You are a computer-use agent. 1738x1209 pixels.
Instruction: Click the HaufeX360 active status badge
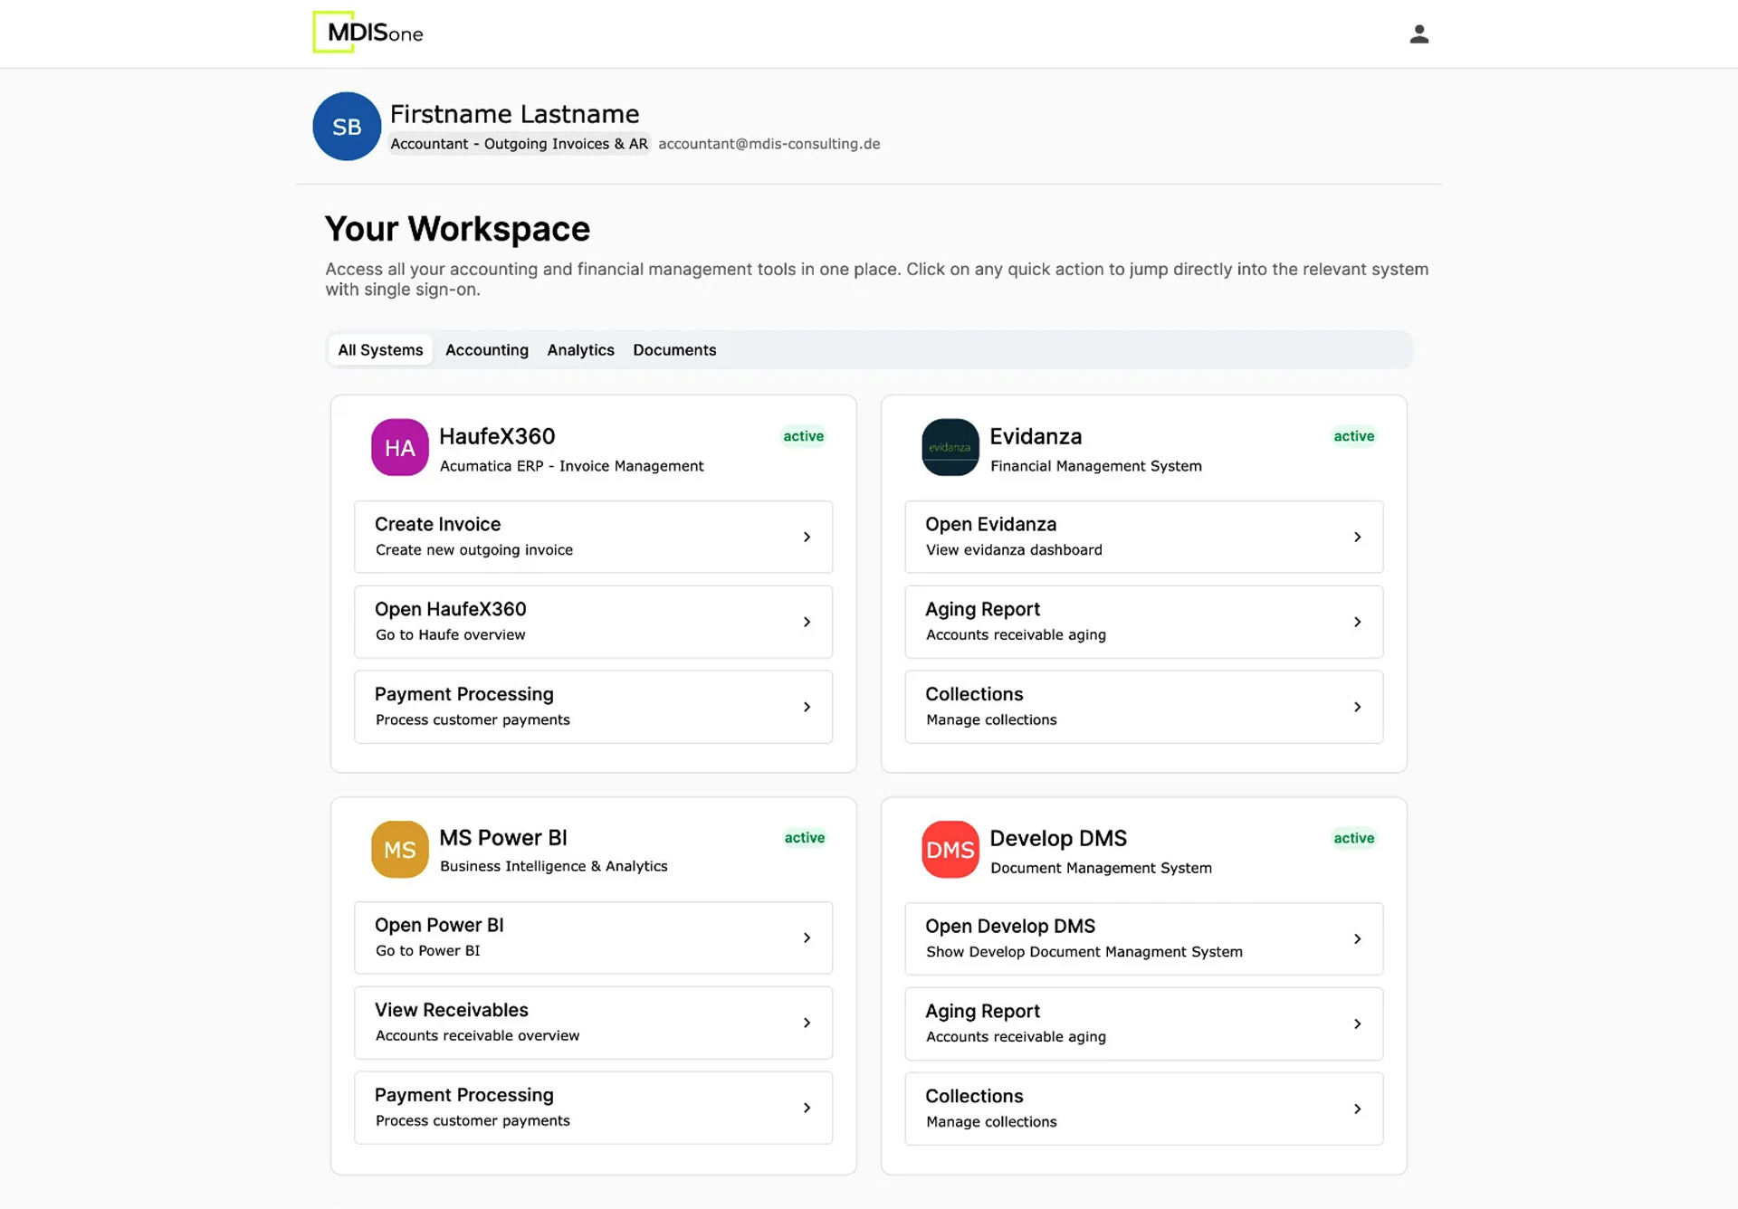pos(803,436)
